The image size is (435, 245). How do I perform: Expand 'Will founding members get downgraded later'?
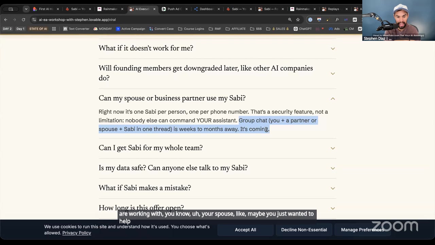point(217,73)
